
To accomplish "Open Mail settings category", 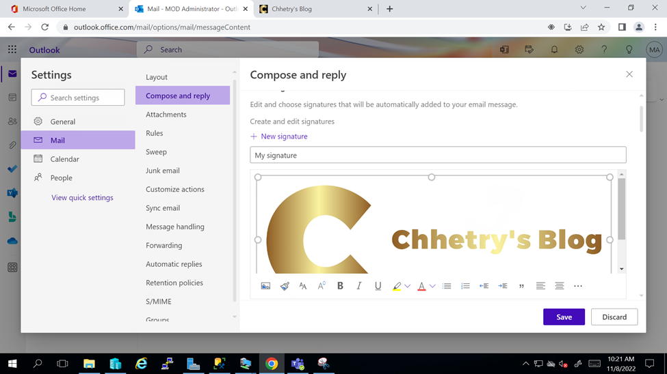I will [x=78, y=140].
